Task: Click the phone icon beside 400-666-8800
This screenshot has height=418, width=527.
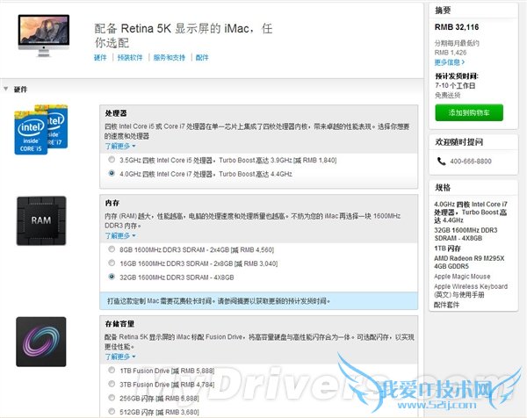Action: coord(441,161)
